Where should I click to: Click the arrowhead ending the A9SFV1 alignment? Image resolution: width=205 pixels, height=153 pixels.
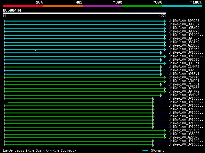pyautogui.click(x=161, y=74)
